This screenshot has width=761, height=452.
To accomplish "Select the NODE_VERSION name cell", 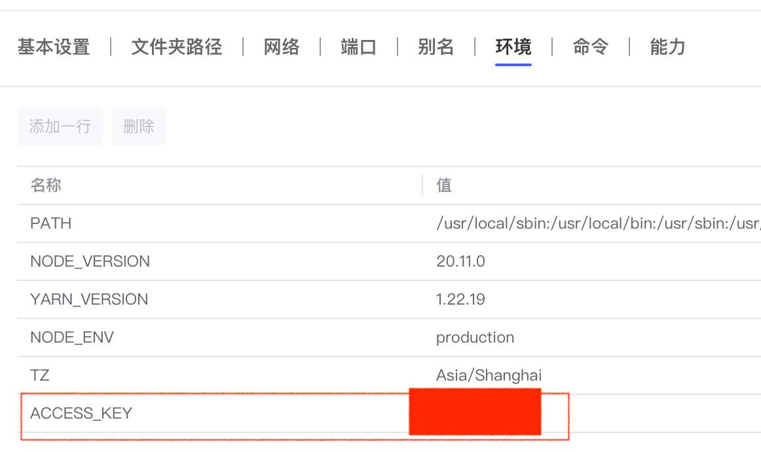I will (x=90, y=261).
